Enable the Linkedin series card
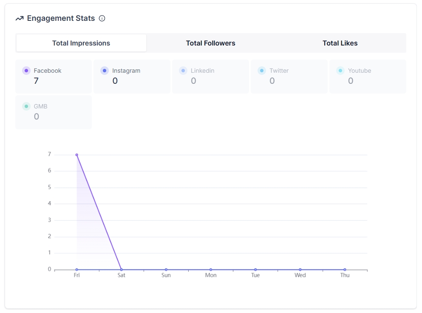 (210, 76)
